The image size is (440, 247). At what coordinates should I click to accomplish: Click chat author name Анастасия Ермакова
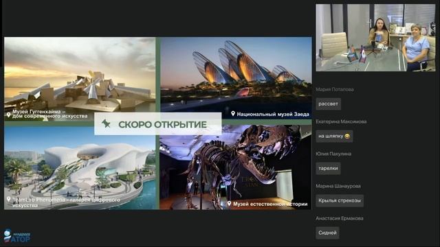(x=340, y=218)
